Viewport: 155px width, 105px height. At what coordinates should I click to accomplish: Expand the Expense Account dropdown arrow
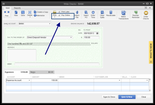[29, 80]
